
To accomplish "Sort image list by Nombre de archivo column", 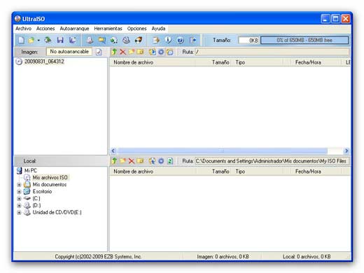I will [x=153, y=62].
